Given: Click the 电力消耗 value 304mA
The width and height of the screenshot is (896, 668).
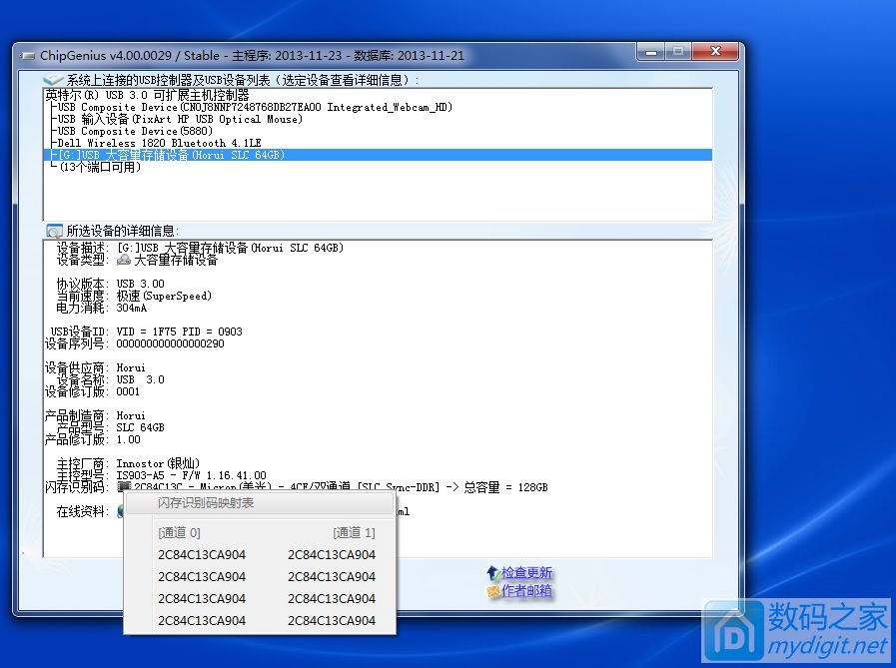Looking at the screenshot, I should (x=132, y=308).
